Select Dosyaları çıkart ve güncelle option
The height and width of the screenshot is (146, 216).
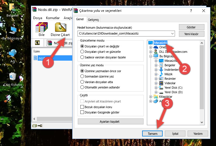click(x=82, y=52)
